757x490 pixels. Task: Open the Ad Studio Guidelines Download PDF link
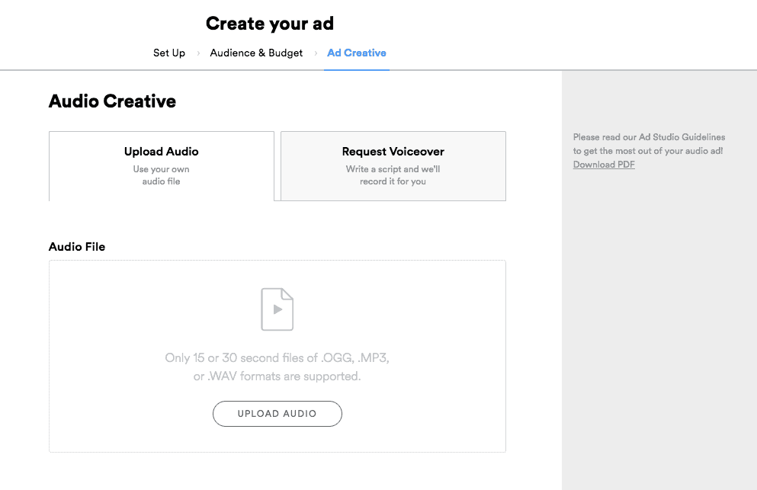point(604,164)
